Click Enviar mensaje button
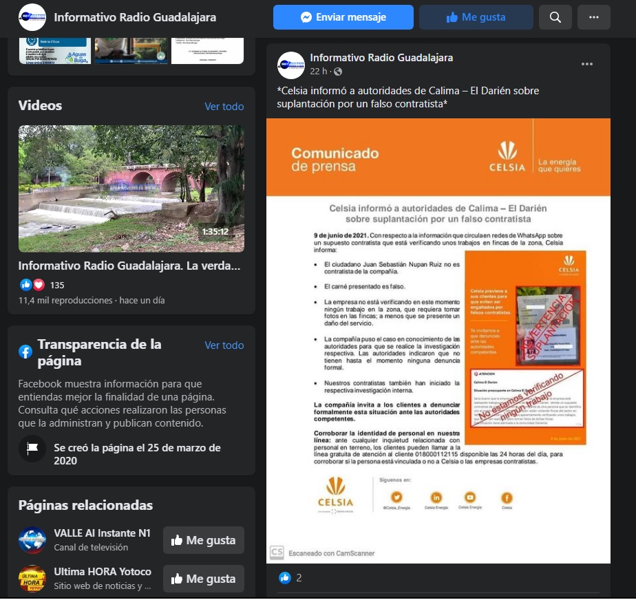Image resolution: width=636 pixels, height=600 pixels. click(343, 17)
